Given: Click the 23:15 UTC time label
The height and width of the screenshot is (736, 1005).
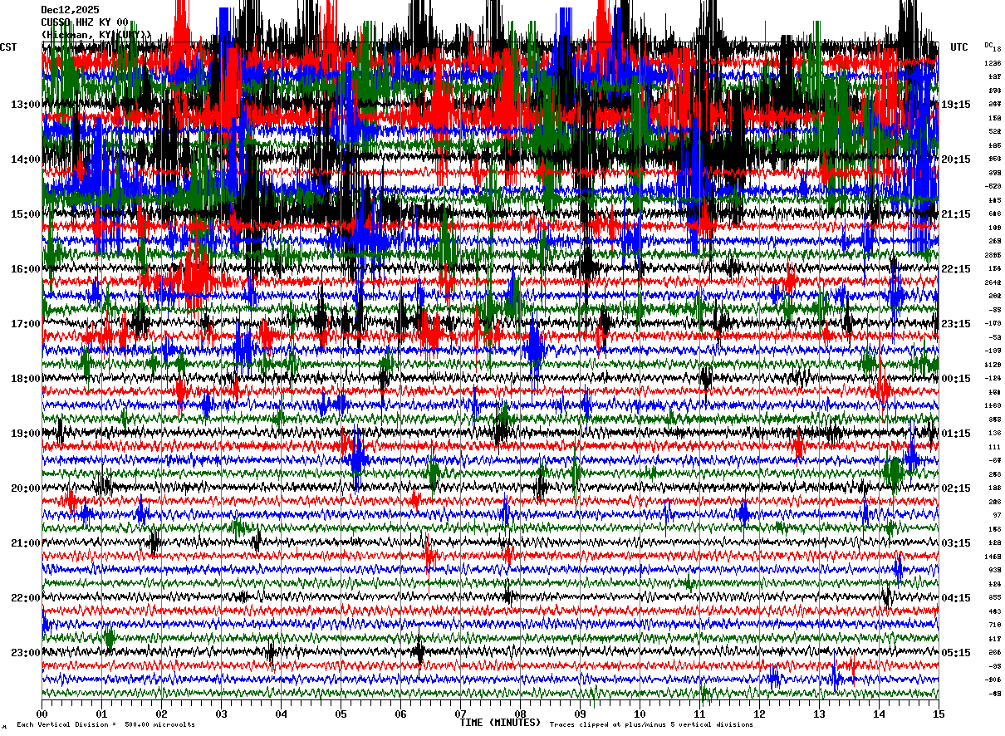Looking at the screenshot, I should (956, 324).
